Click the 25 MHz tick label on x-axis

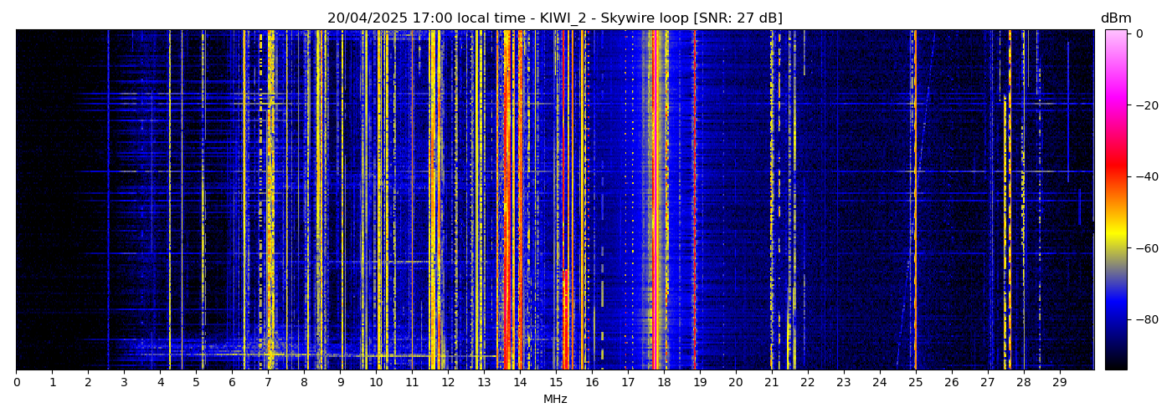(x=915, y=382)
